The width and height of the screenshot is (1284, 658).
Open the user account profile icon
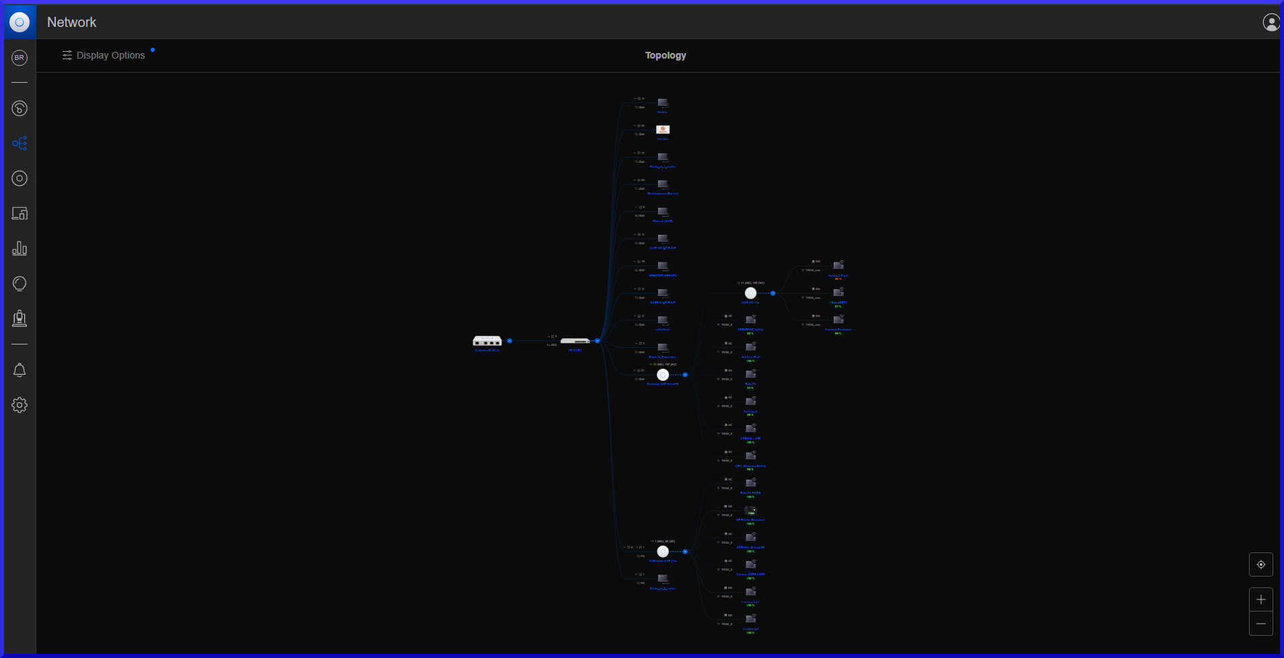1271,22
